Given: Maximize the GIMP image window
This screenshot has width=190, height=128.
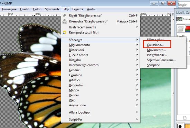Looking at the screenshot, I should [163, 3].
